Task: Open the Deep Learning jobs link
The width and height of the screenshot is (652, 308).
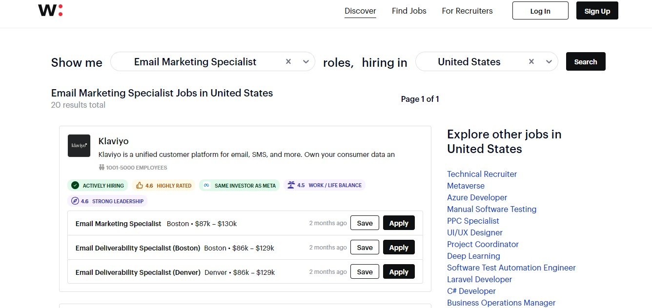Action: (x=473, y=256)
